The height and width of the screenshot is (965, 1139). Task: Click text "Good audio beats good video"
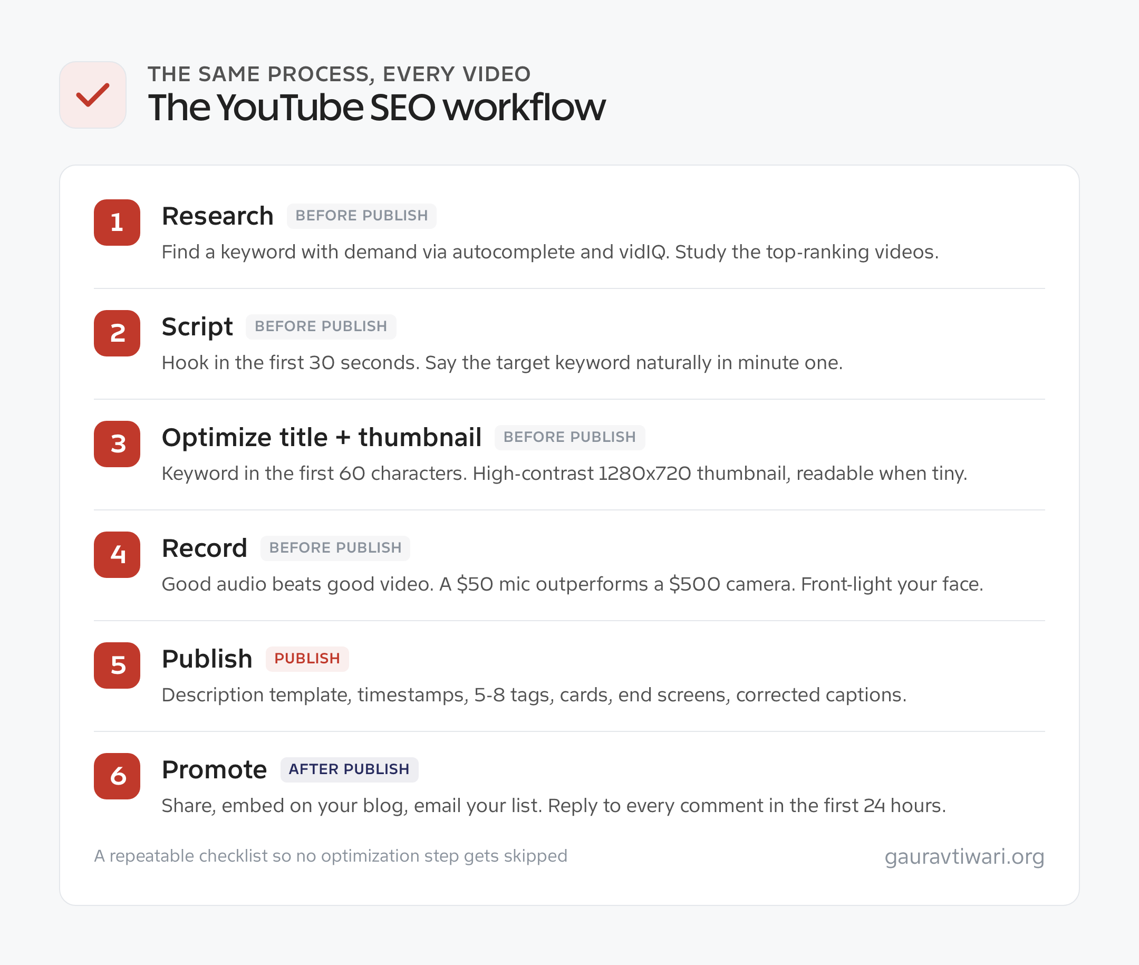pyautogui.click(x=297, y=584)
